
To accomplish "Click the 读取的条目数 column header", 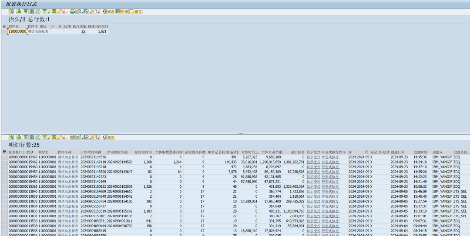I will click(x=195, y=152).
